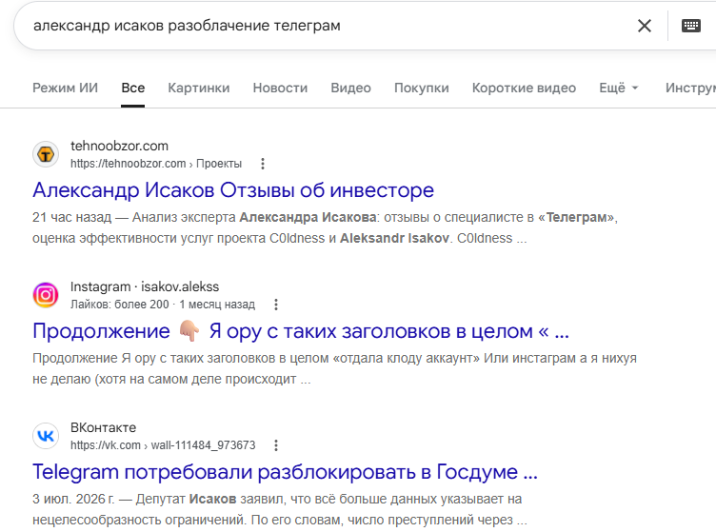The height and width of the screenshot is (532, 716).
Task: Open three-dot menu for tehnoobzor.com result
Action: pos(263,164)
